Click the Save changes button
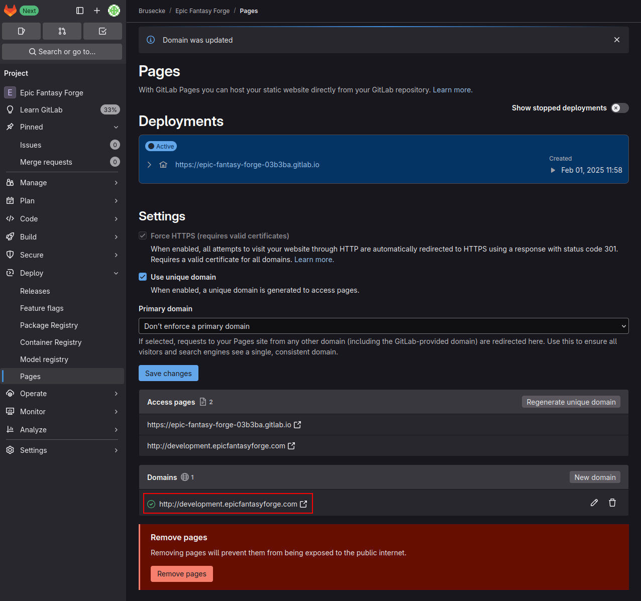The width and height of the screenshot is (641, 601). 168,373
